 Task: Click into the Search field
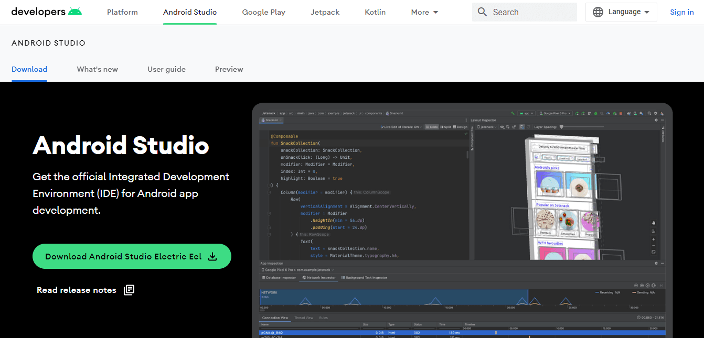525,12
